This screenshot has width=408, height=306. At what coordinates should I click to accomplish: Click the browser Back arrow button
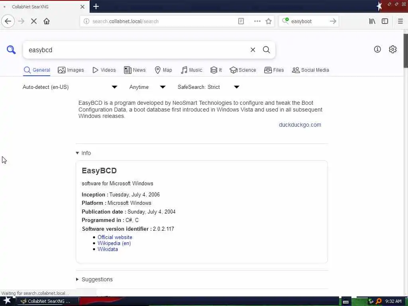tap(8, 21)
